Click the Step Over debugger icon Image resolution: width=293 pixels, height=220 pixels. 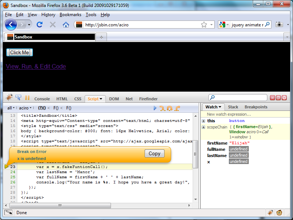pos(170,108)
